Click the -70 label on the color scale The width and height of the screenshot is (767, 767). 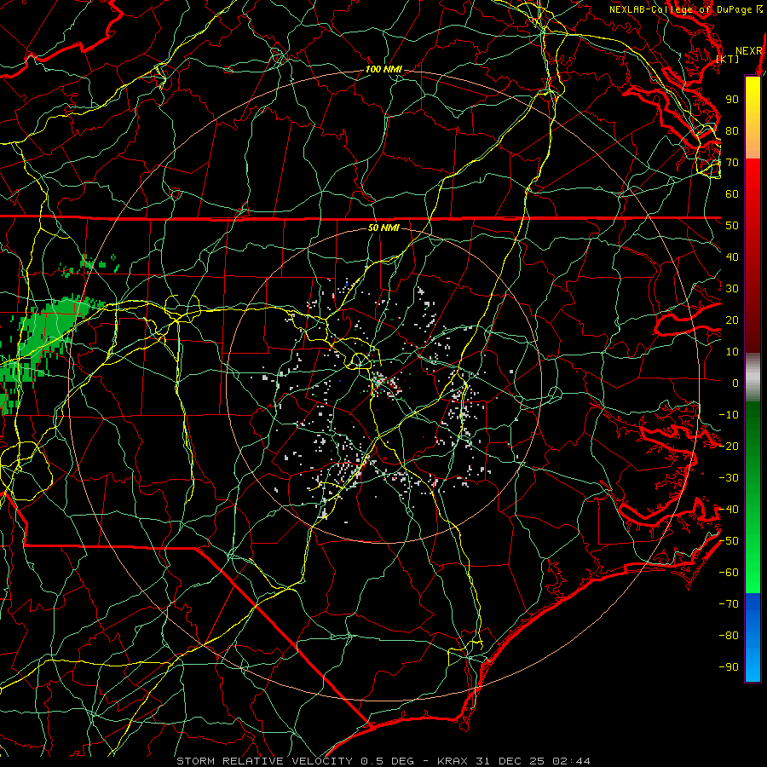[729, 604]
